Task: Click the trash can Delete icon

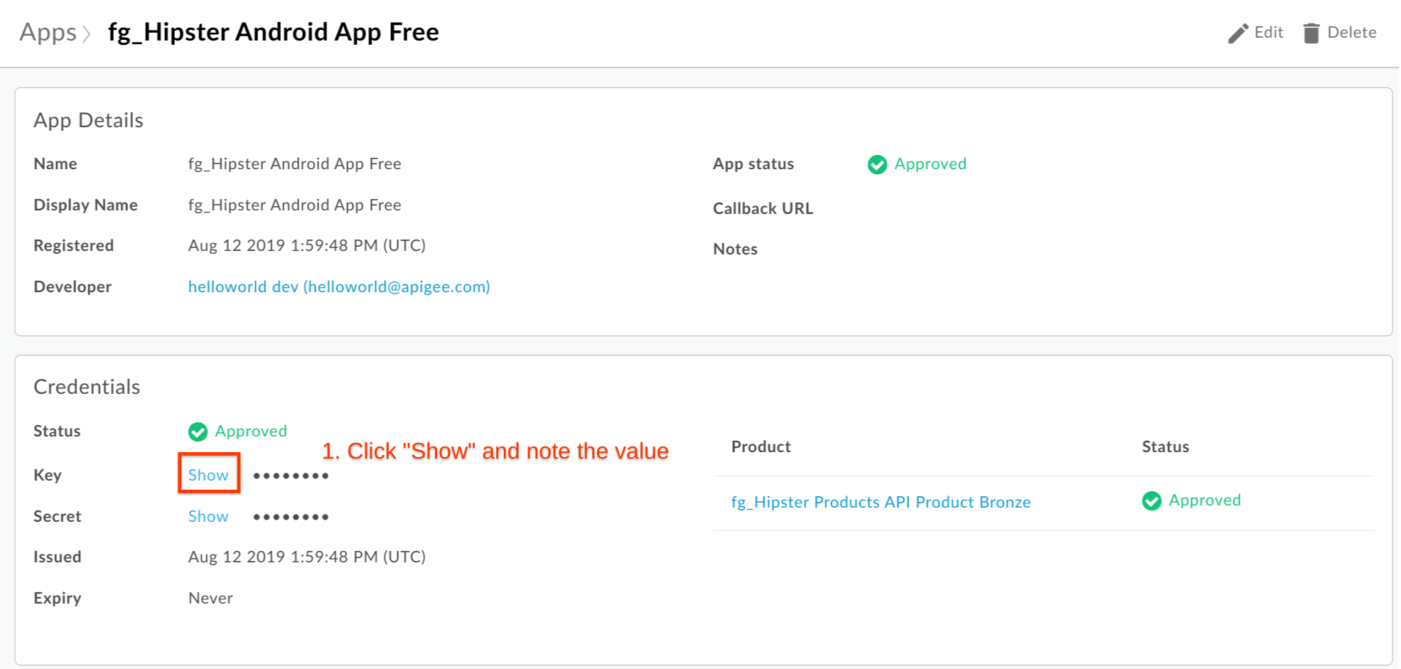Action: (x=1311, y=33)
